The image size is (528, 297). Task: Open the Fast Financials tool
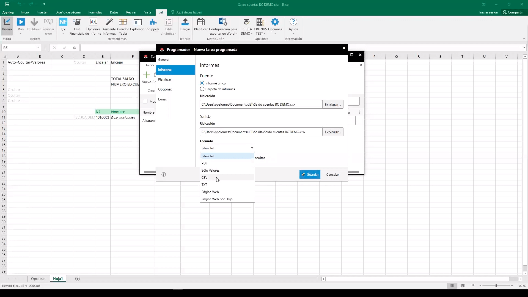coord(77,26)
